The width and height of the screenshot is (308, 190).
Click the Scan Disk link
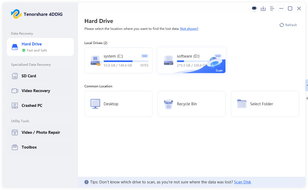point(242,182)
